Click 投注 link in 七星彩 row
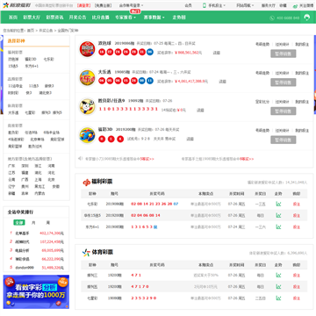This screenshot has width=316, height=316. [x=297, y=298]
